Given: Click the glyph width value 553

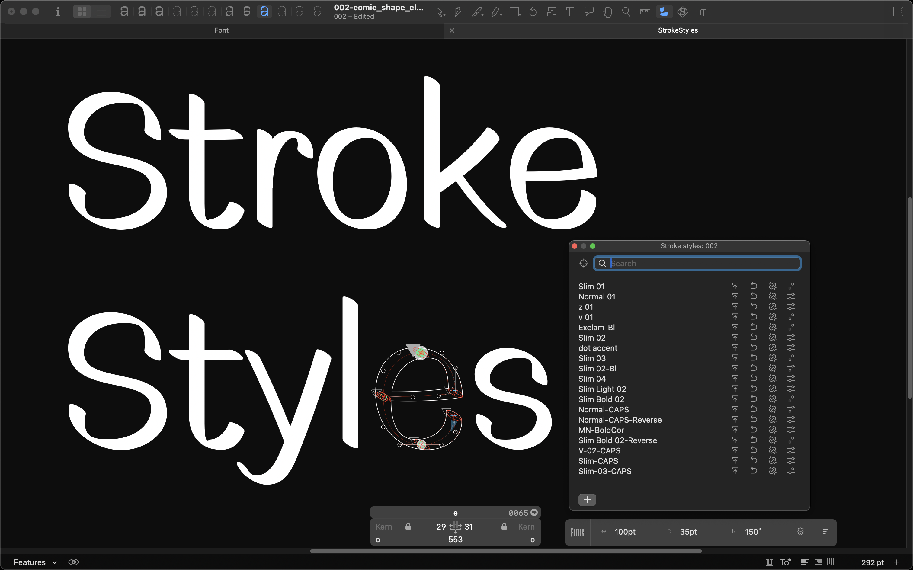Looking at the screenshot, I should 455,540.
